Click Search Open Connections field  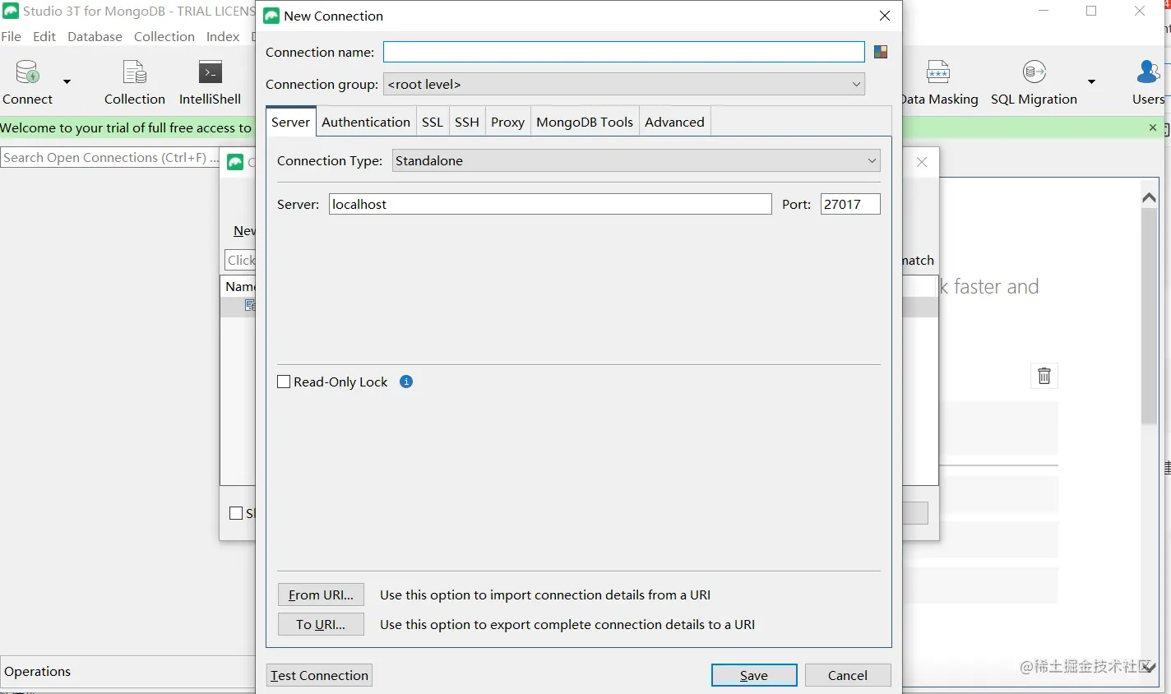coord(110,157)
